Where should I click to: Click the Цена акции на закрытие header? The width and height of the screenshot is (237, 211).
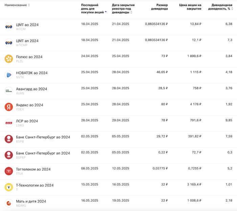tap(190, 7)
